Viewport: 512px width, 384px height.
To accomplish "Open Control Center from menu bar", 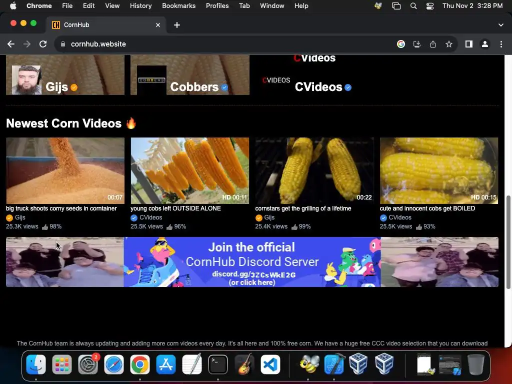I will [x=430, y=6].
